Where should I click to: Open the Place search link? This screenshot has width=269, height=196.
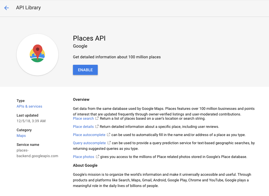point(83,119)
